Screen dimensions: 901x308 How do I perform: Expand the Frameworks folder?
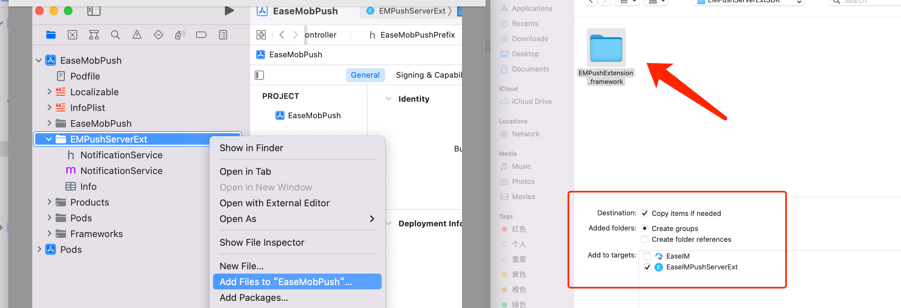coord(49,234)
